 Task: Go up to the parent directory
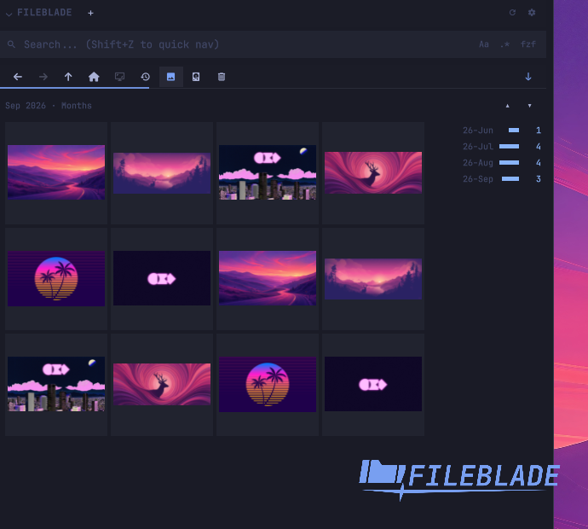click(x=68, y=77)
